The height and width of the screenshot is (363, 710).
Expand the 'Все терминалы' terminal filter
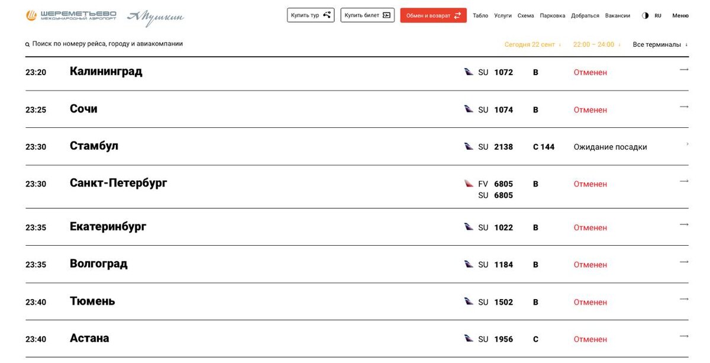(x=660, y=44)
